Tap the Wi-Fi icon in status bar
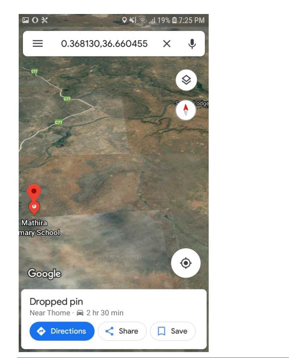The image size is (306, 358). coord(143,20)
